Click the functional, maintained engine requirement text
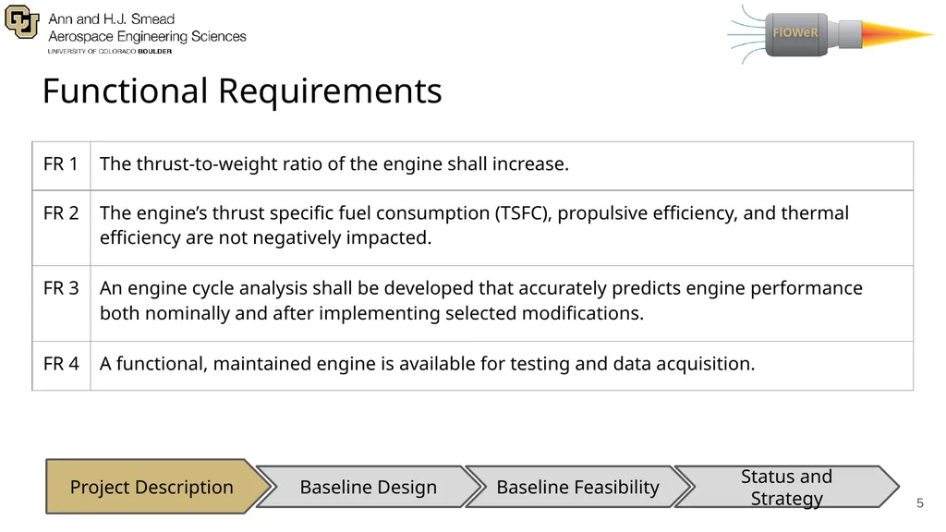The image size is (946, 532). click(427, 364)
